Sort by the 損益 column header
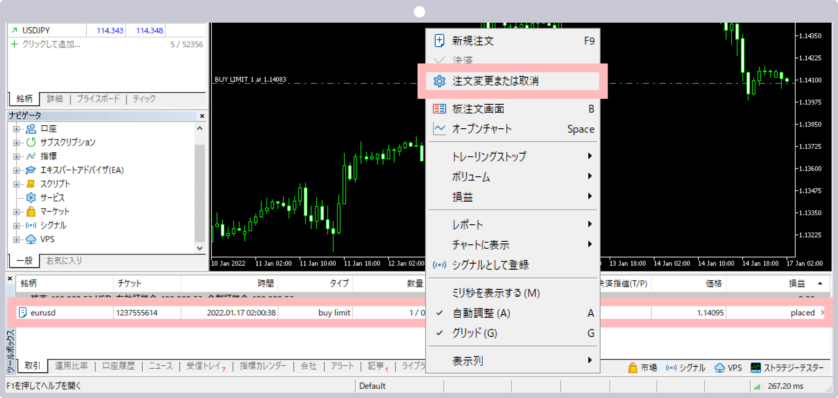This screenshot has height=398, width=838. click(797, 284)
